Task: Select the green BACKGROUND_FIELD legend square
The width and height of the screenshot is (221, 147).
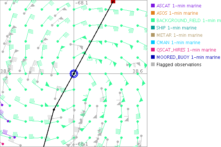Action: (x=152, y=21)
